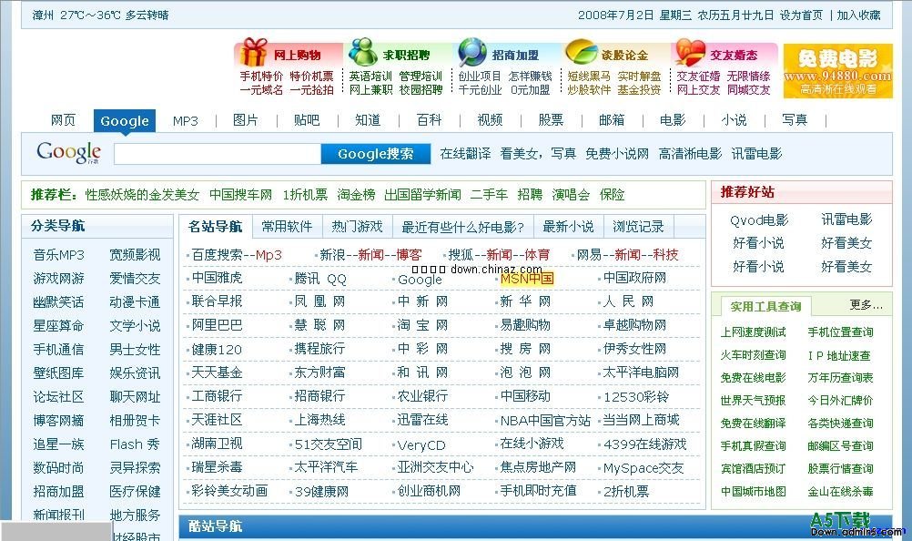This screenshot has width=912, height=541.
Task: Click the gift box online shopping icon
Action: click(254, 52)
